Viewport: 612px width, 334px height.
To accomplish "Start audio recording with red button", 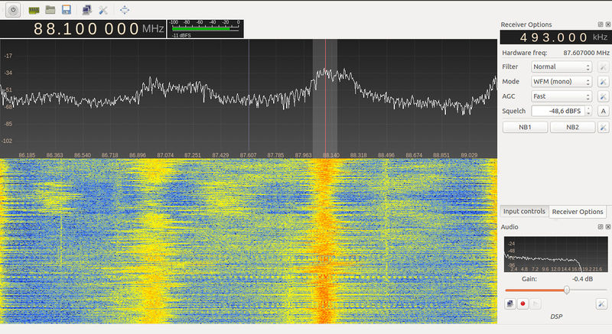I will pyautogui.click(x=523, y=303).
